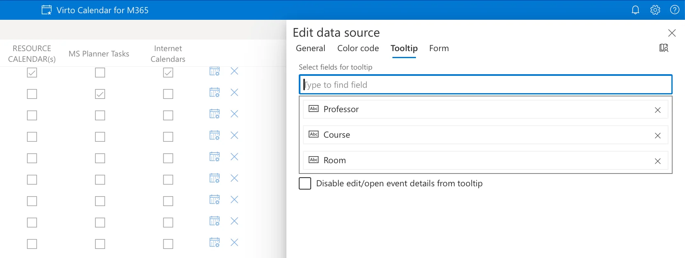Open calendar settings icon in the first row
This screenshot has width=685, height=258.
pos(215,71)
